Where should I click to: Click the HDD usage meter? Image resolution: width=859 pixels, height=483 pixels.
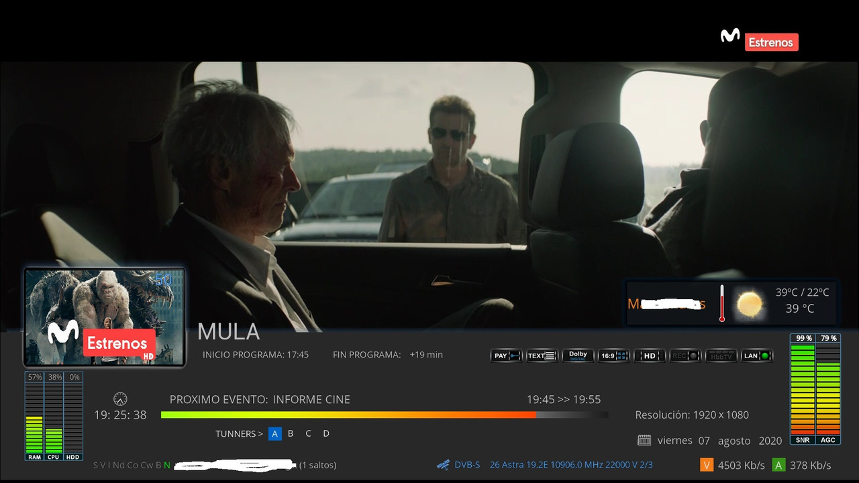pyautogui.click(x=73, y=416)
